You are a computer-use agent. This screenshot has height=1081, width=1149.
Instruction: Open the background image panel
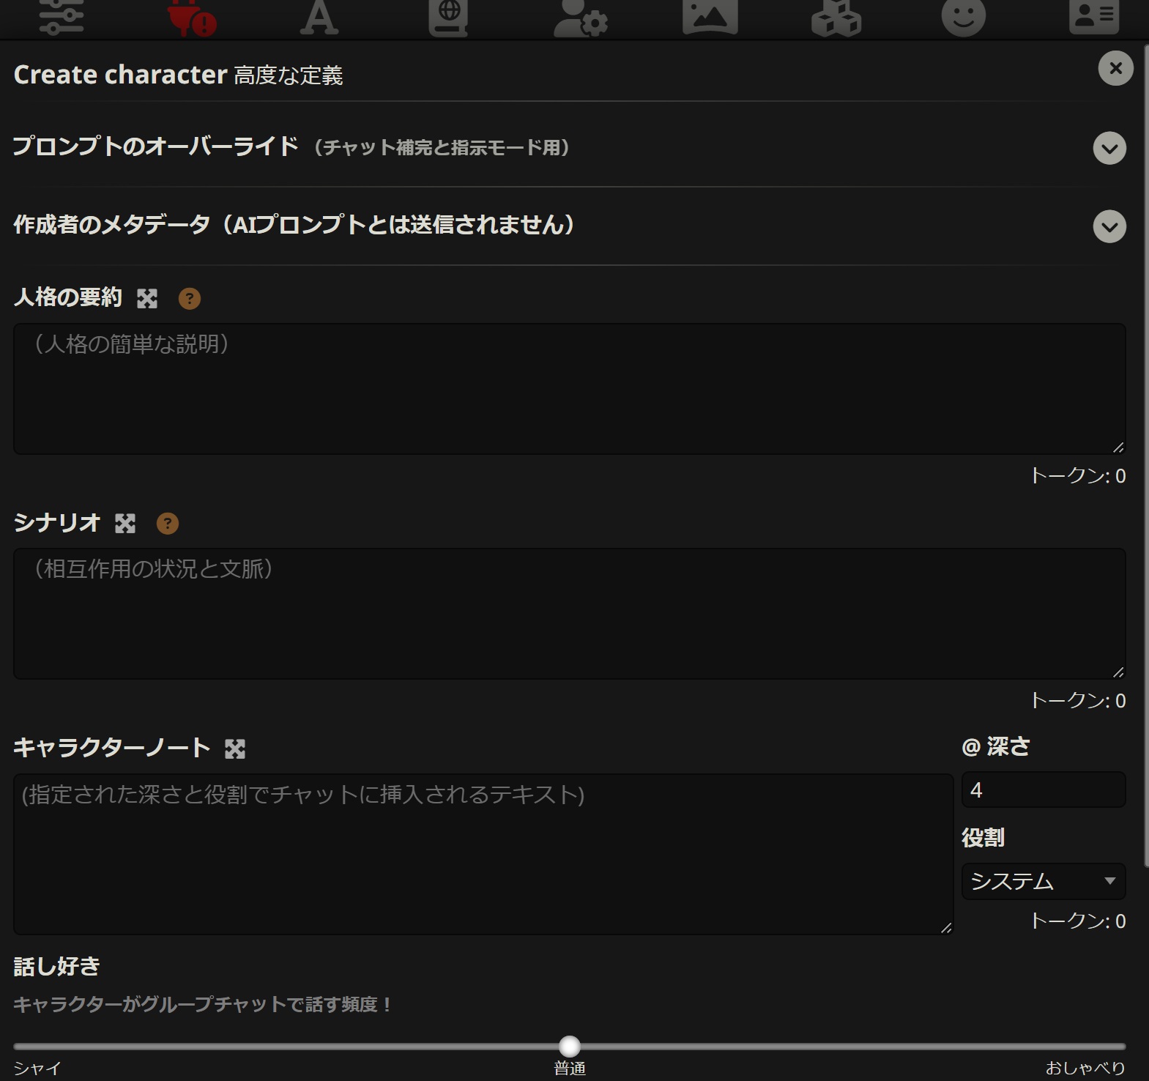(709, 18)
